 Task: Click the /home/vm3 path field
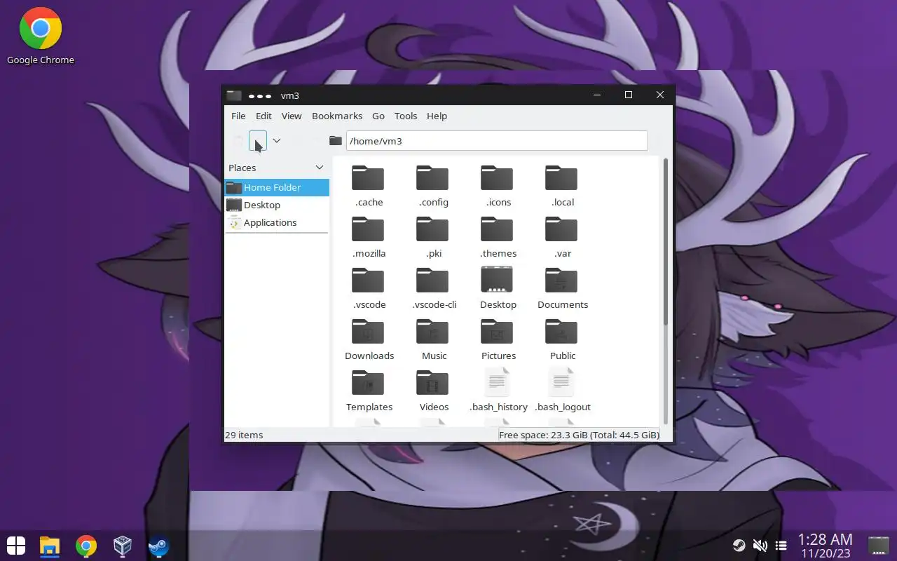(496, 141)
